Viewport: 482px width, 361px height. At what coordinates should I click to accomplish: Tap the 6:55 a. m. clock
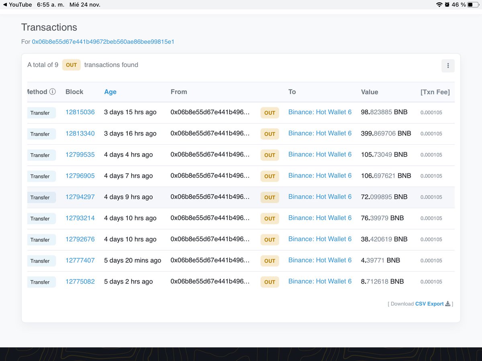50,5
